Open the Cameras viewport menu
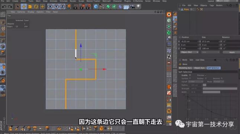Viewport: 240px width, 134px height. click(21, 12)
